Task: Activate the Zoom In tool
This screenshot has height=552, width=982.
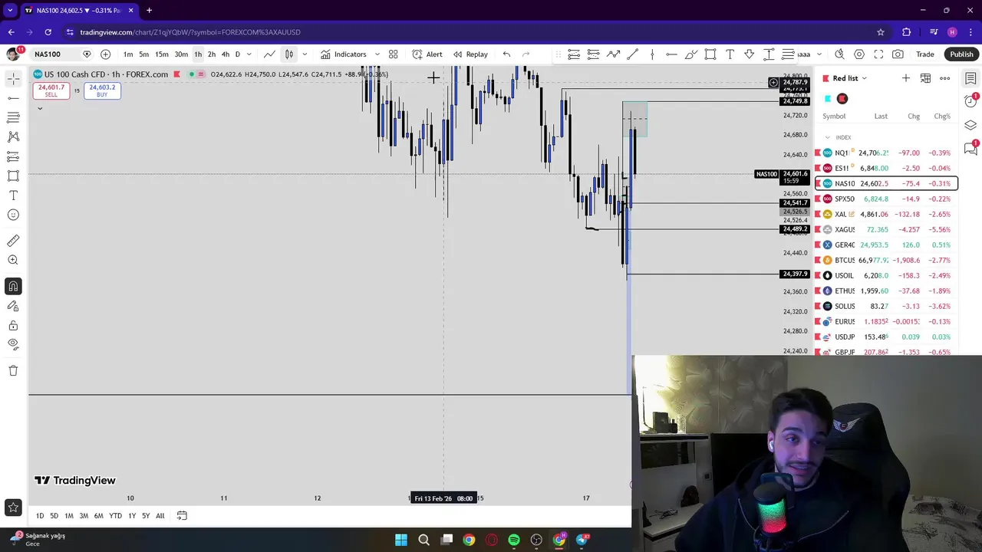Action: coord(13,260)
